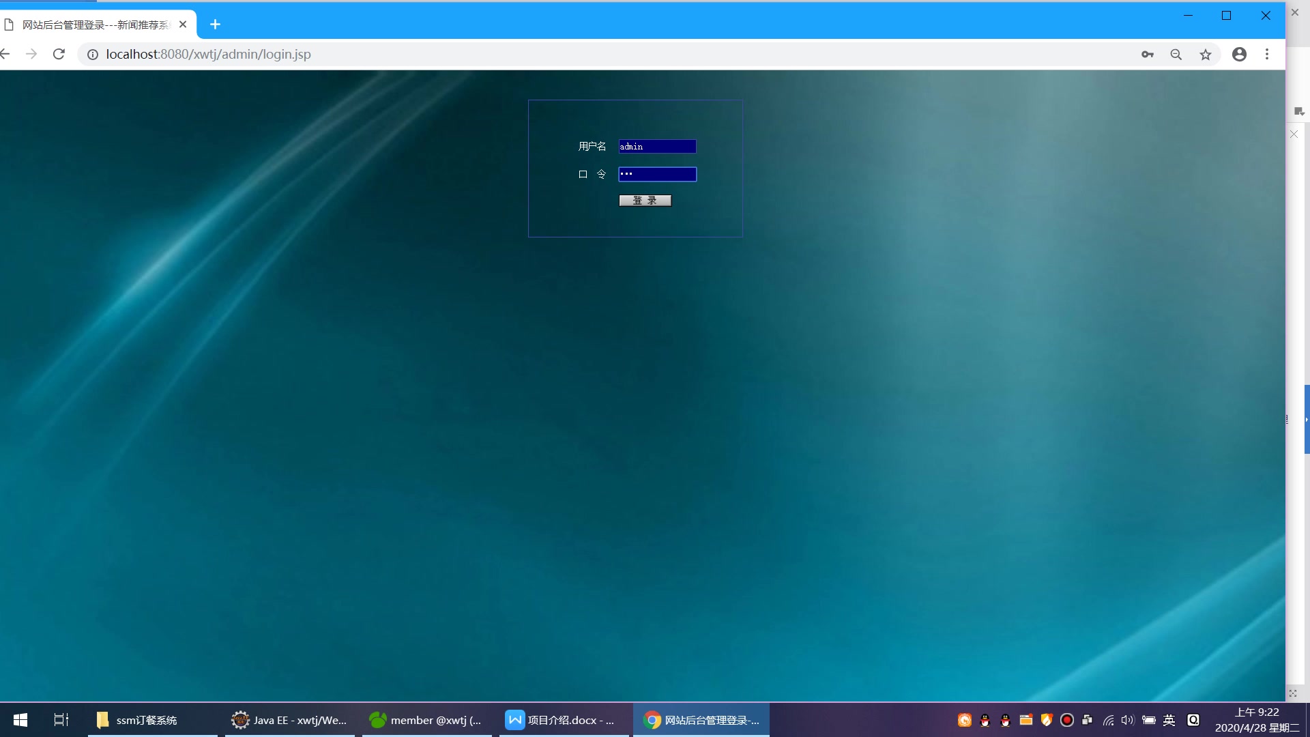Open the Wi-Fi network tray icon
Image resolution: width=1310 pixels, height=737 pixels.
tap(1108, 720)
